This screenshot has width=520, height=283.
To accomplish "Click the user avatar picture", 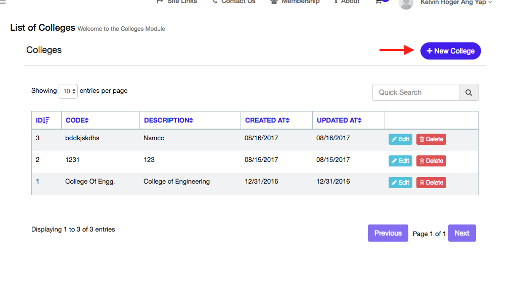I will (406, 3).
